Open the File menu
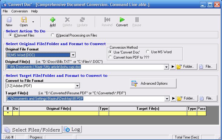The height and width of the screenshot is (140, 222). [5, 11]
